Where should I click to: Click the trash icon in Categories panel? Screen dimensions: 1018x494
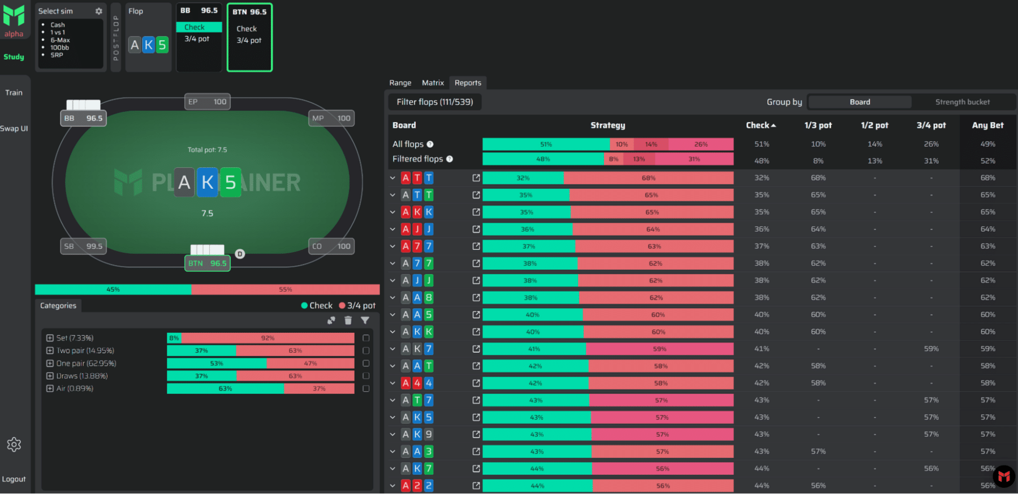pyautogui.click(x=348, y=320)
